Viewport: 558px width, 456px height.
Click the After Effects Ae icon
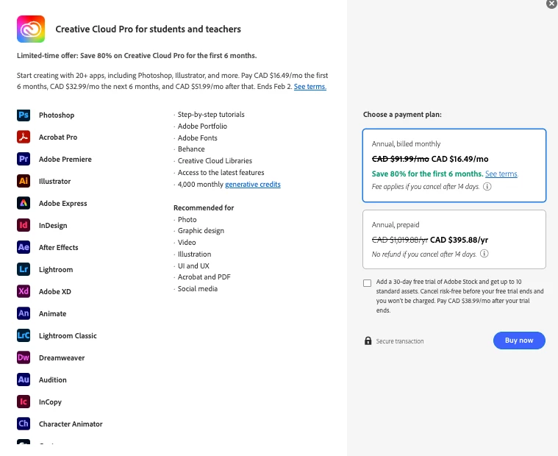[x=24, y=247]
